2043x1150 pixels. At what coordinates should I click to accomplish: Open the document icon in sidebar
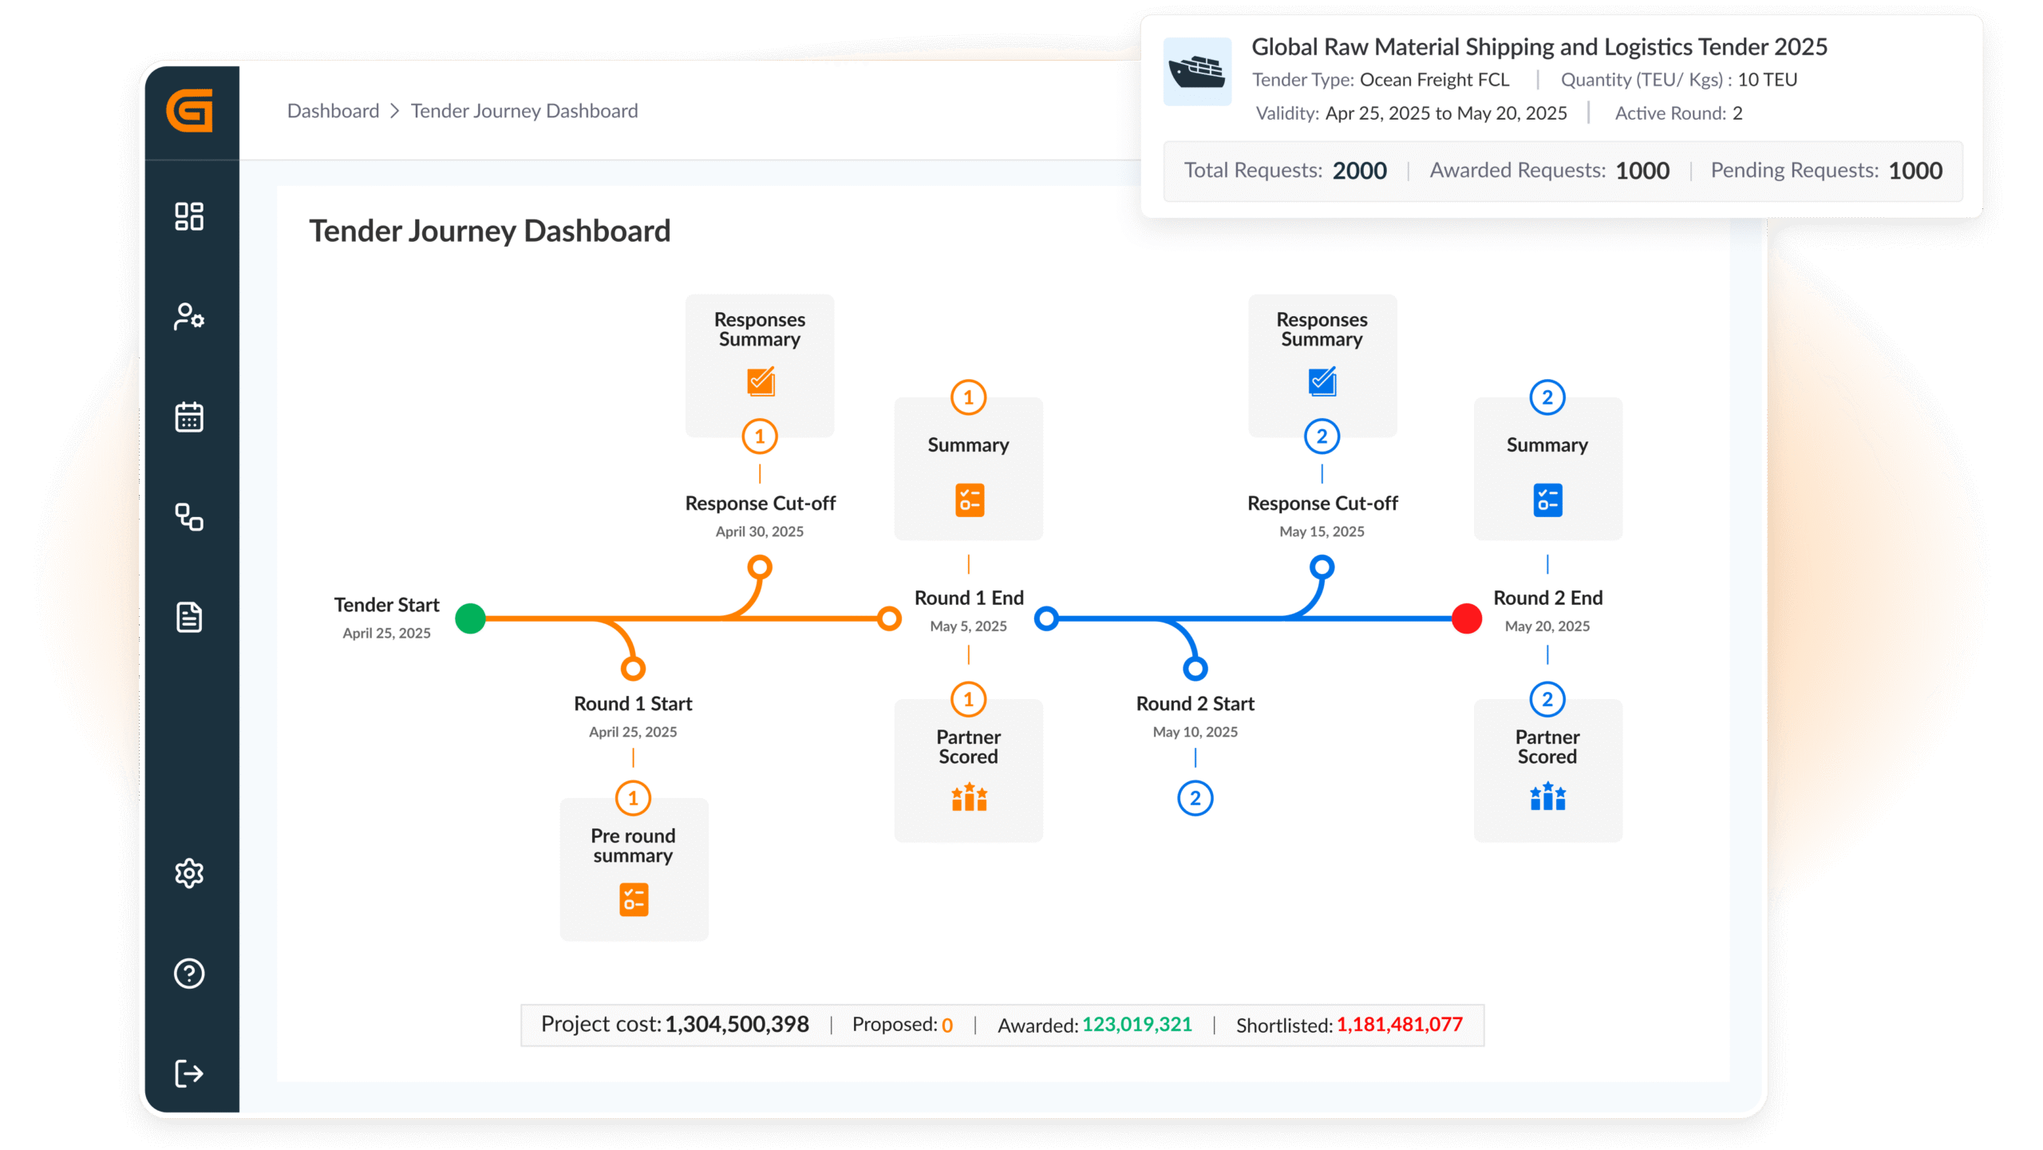[x=189, y=617]
